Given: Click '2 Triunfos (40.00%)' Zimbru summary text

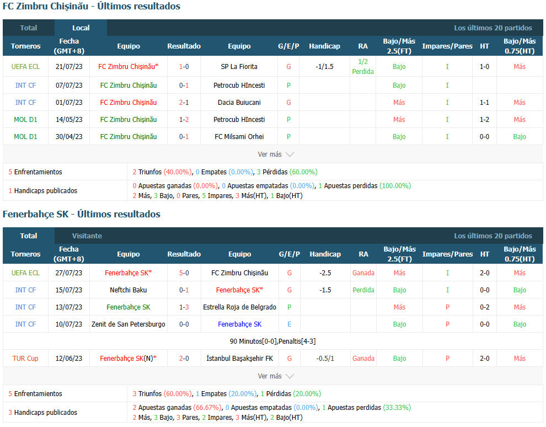Looking at the screenshot, I should [162, 172].
